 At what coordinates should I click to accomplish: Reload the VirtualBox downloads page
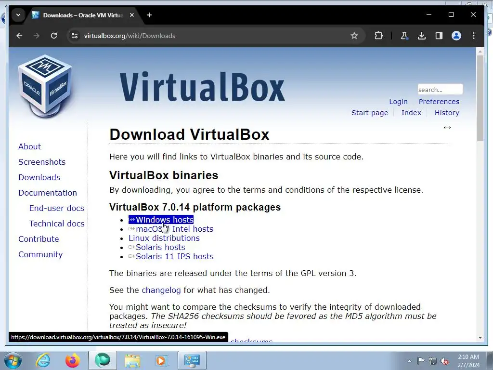[x=54, y=36]
